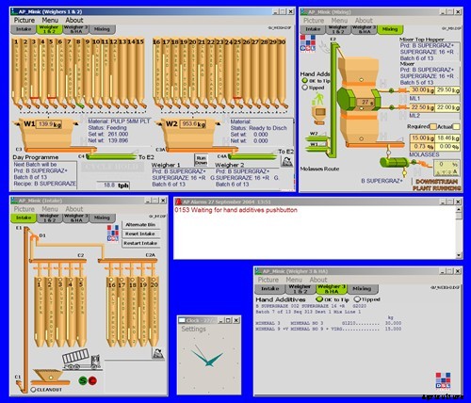Switch to Intake tab in Weighers 1 & 2 window
Viewport: 471px width, 403px height.
click(x=24, y=29)
